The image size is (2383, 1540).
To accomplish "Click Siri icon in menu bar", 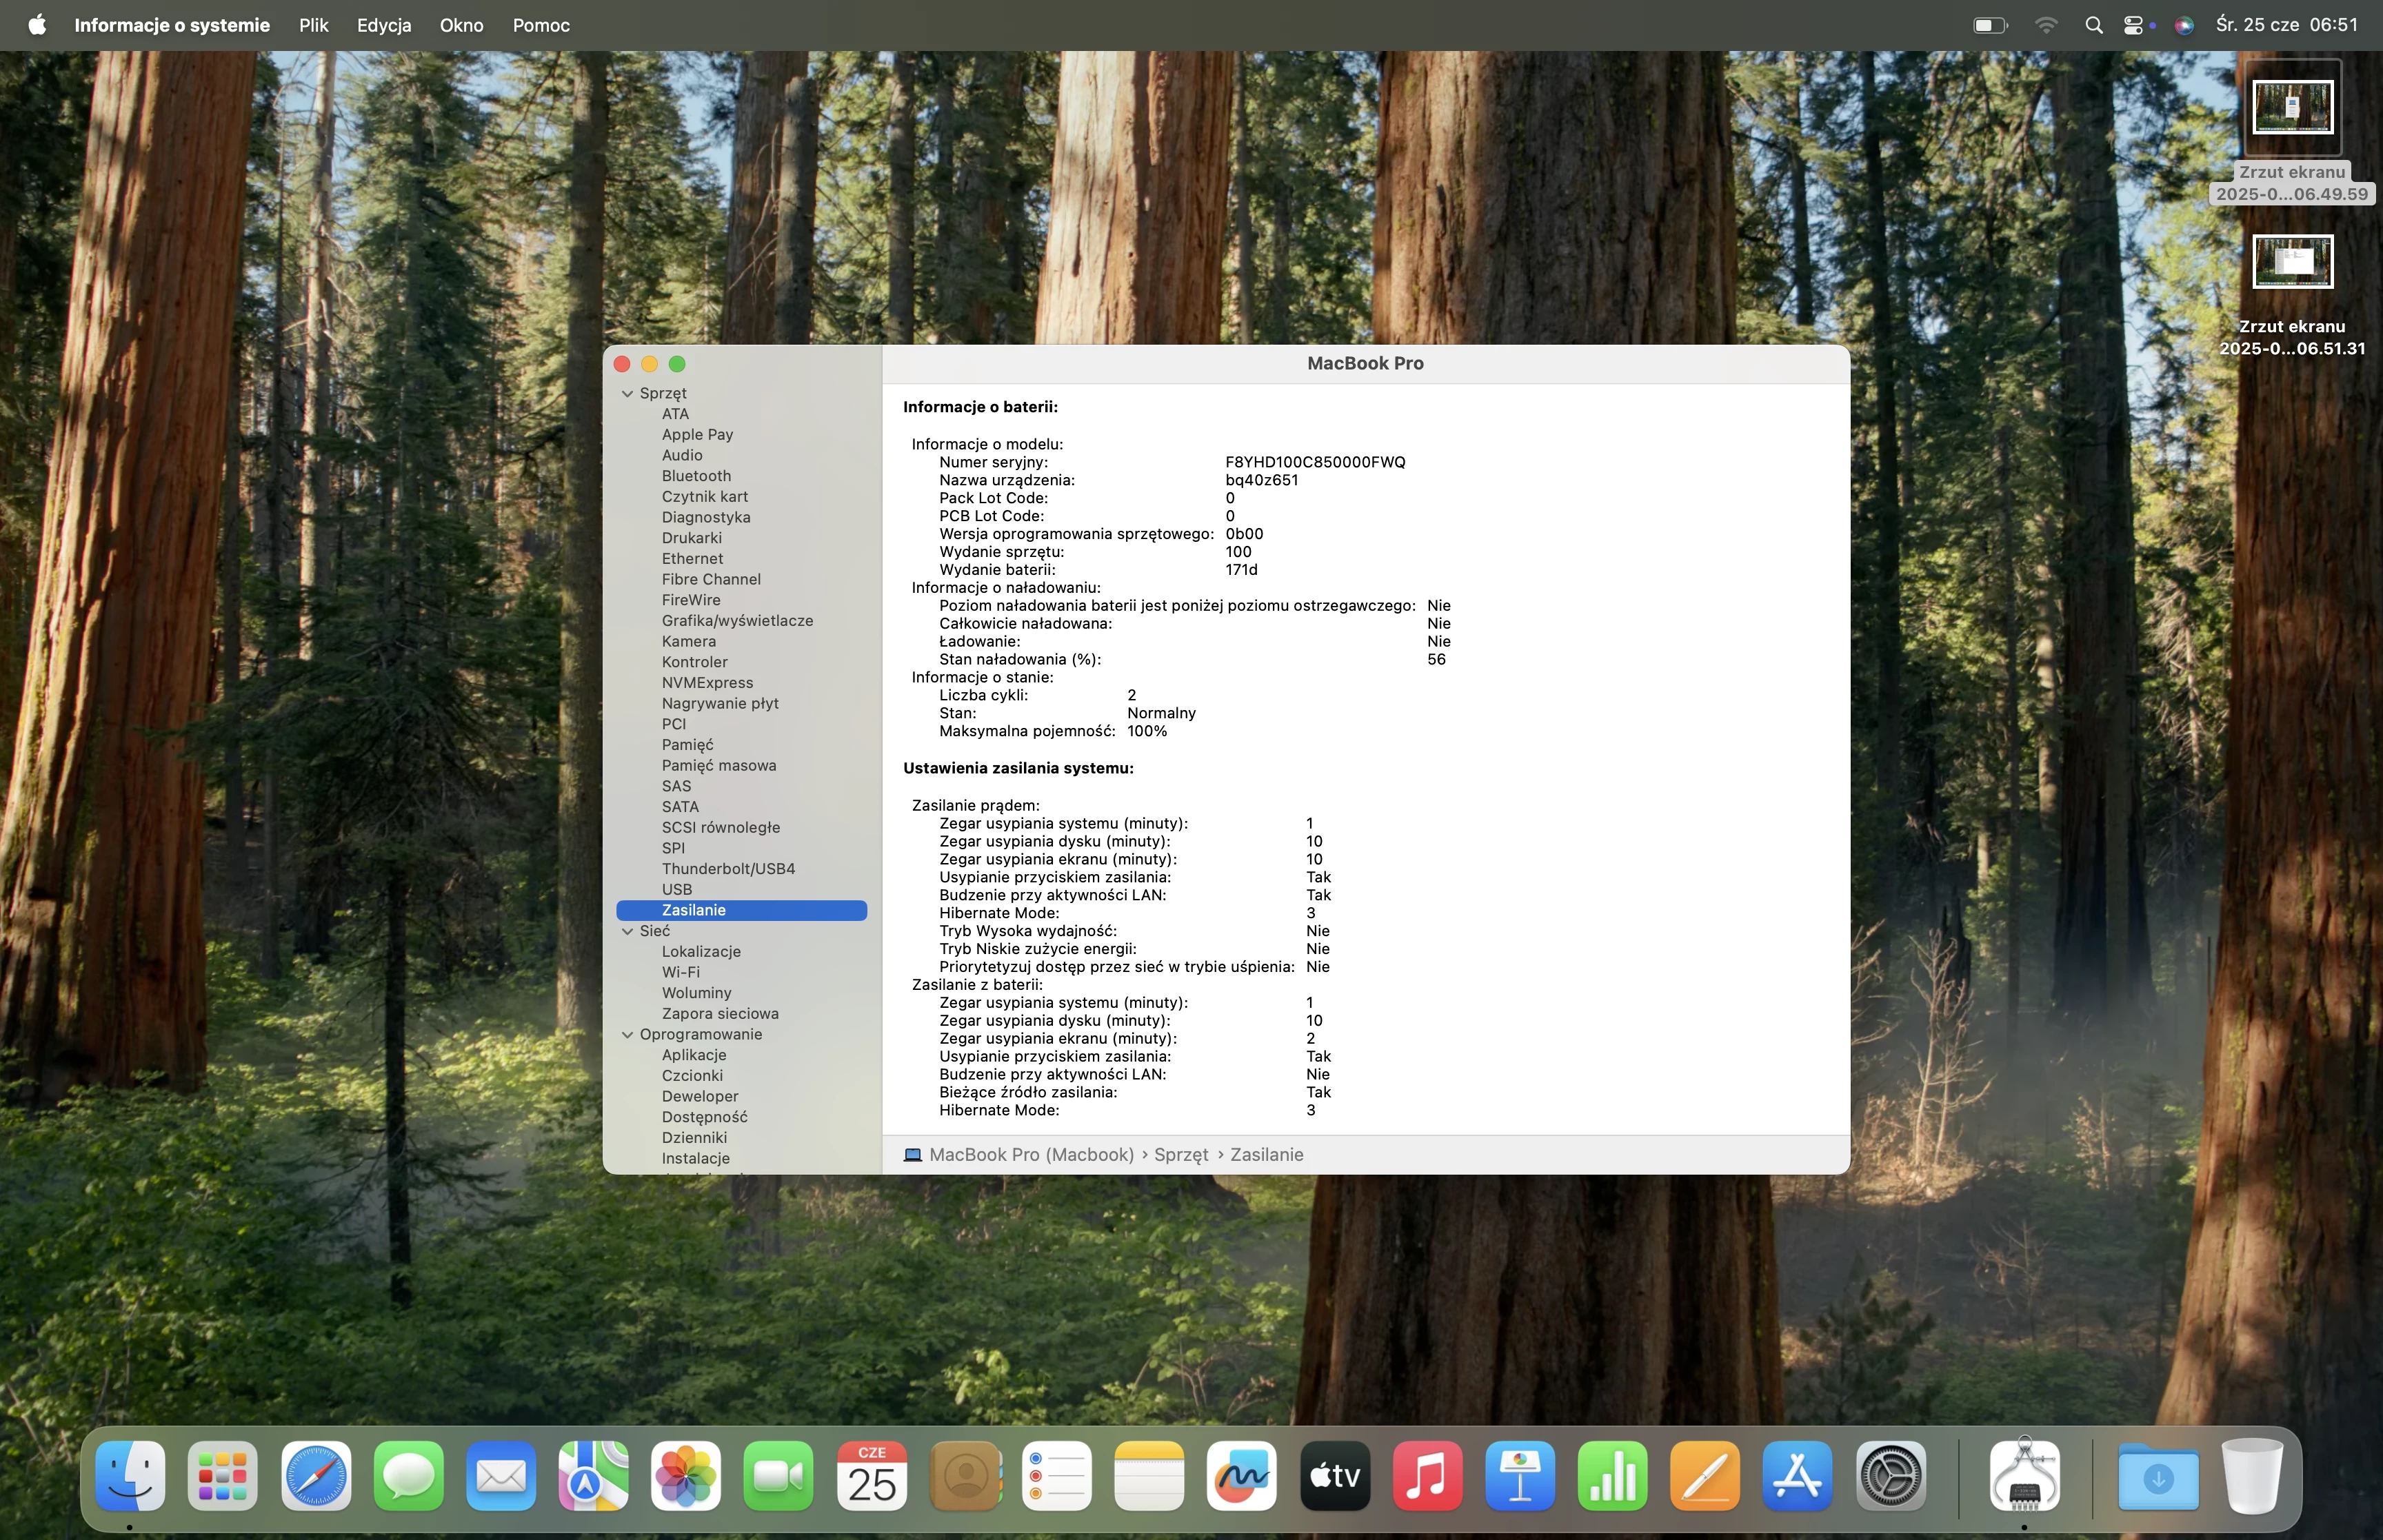I will (2185, 25).
